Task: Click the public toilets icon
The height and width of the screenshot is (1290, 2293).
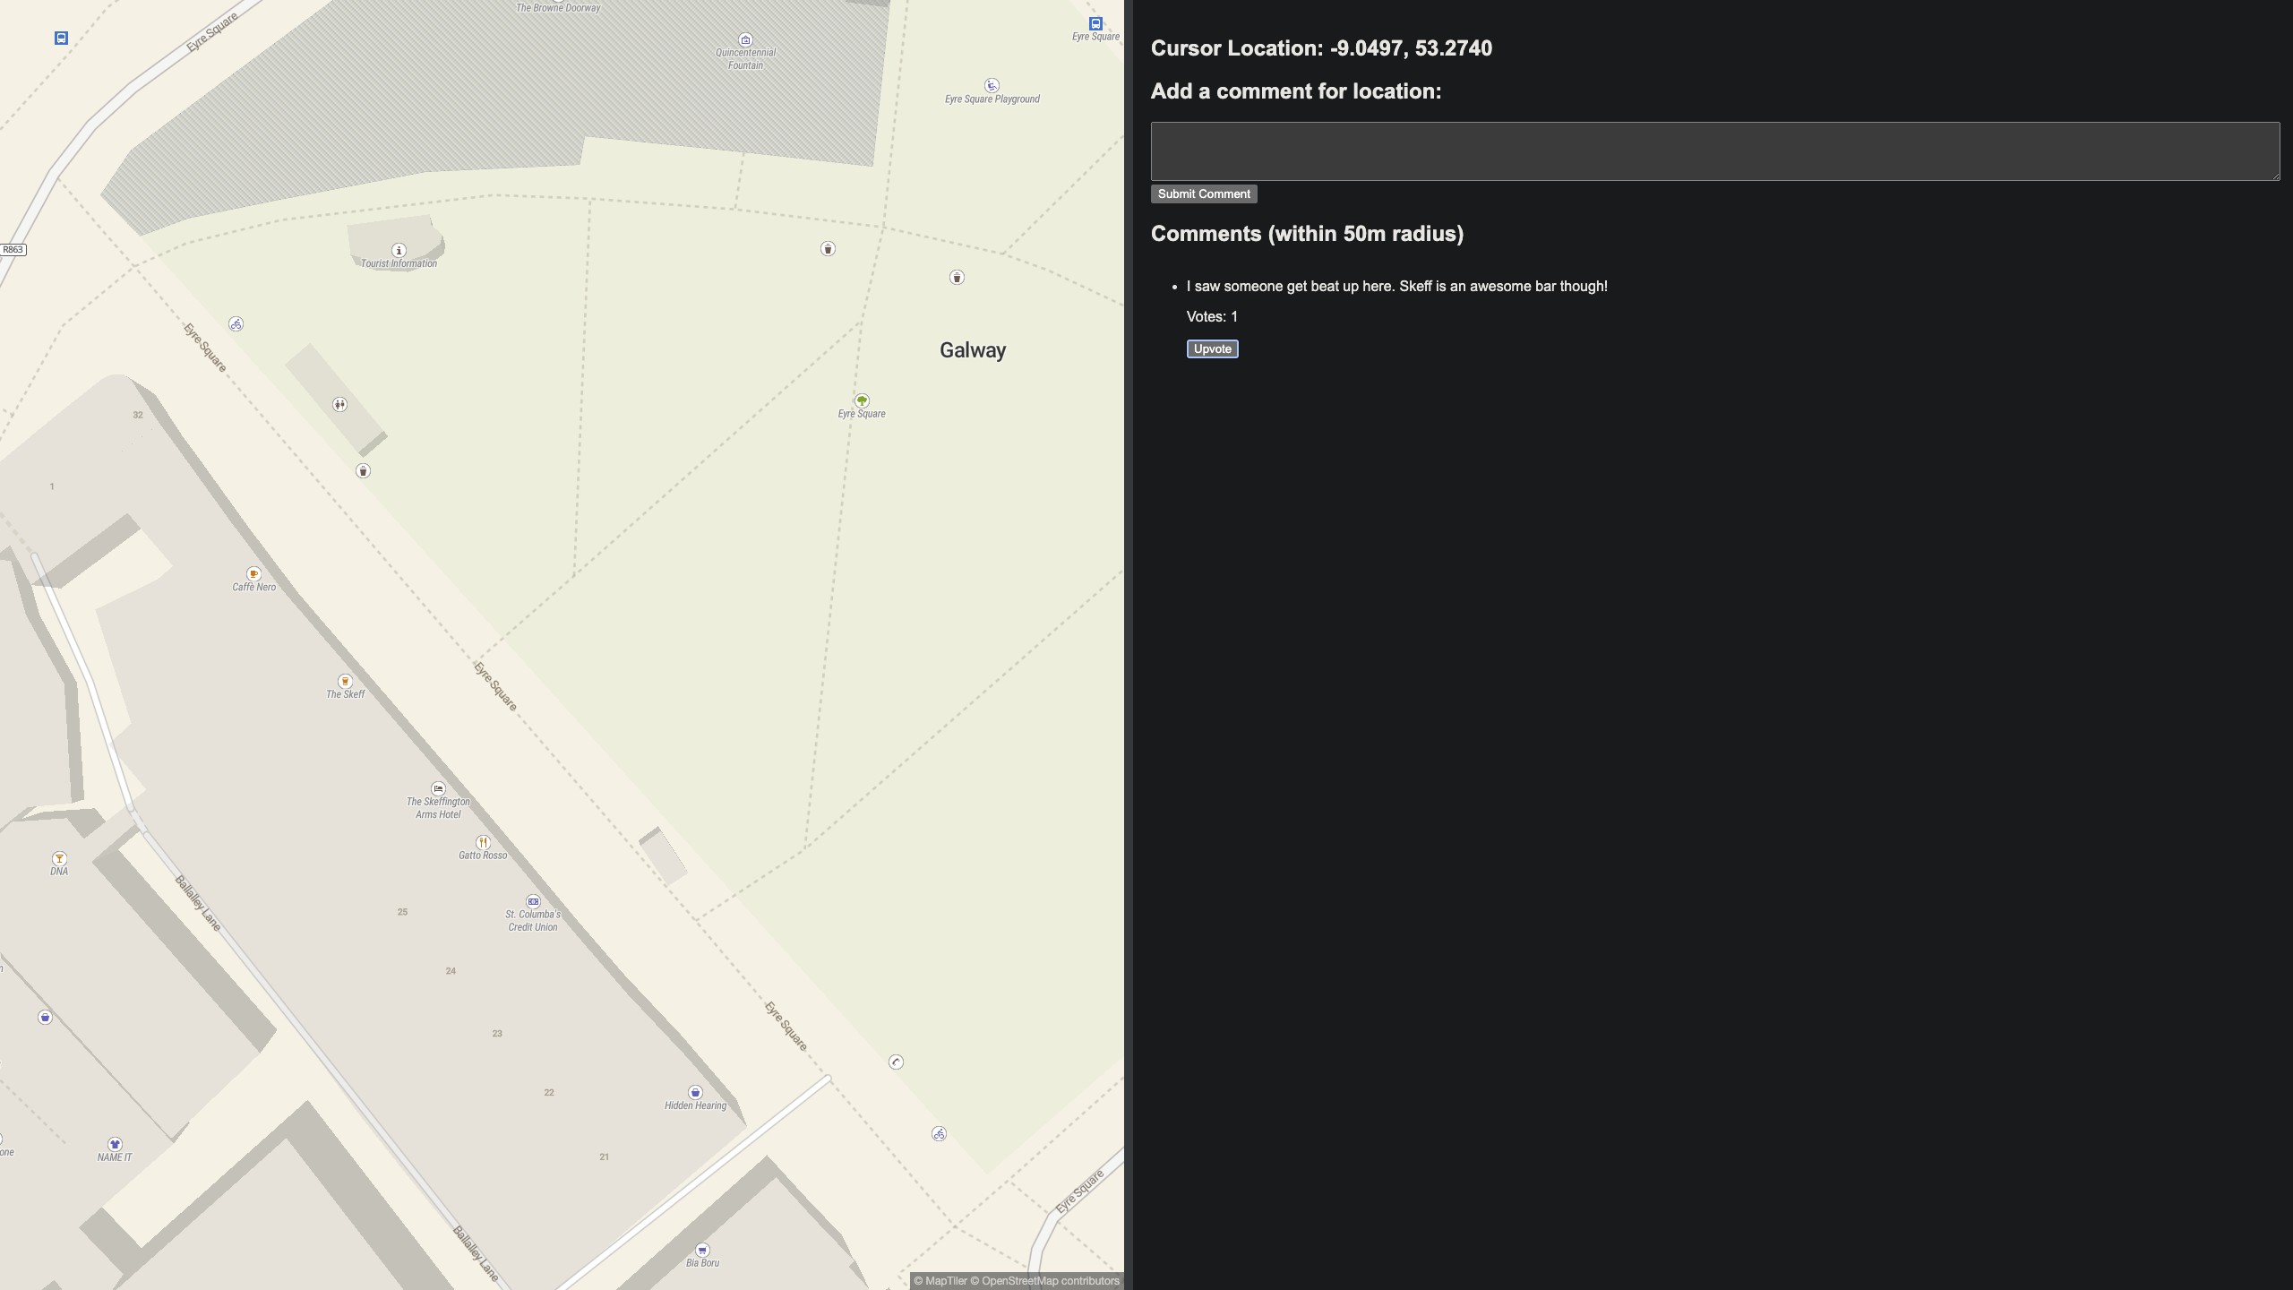Action: point(339,405)
